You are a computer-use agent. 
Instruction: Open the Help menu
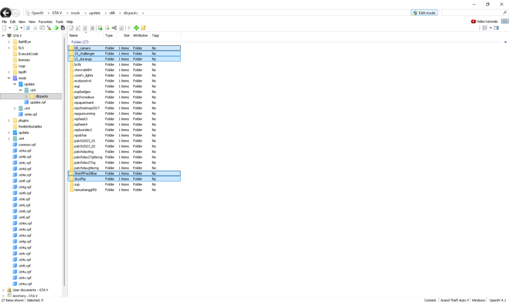(x=69, y=22)
